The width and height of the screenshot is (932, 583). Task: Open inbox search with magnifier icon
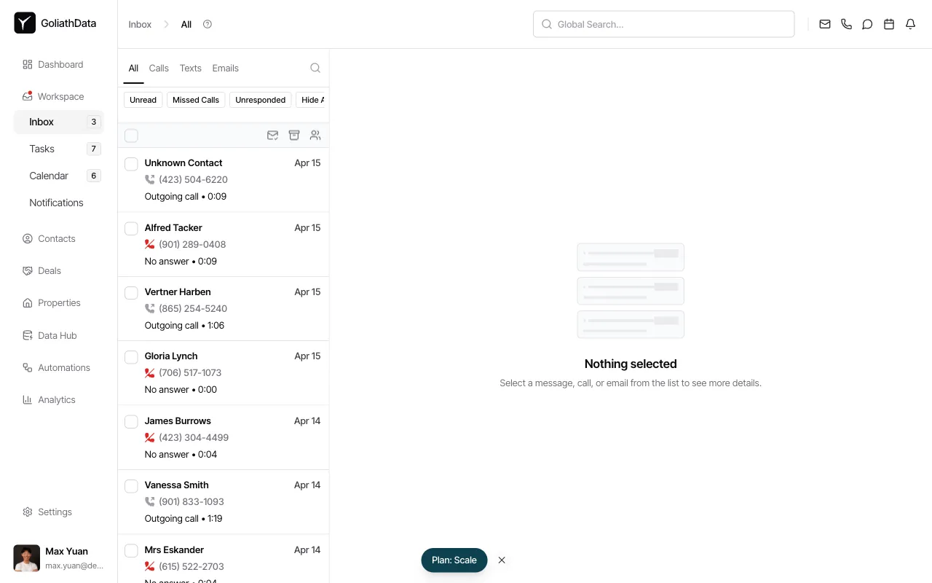point(315,68)
